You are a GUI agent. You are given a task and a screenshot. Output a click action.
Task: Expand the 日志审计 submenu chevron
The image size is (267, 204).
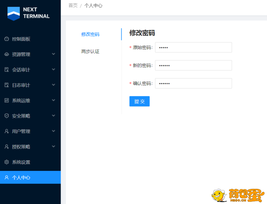[x=53, y=85]
